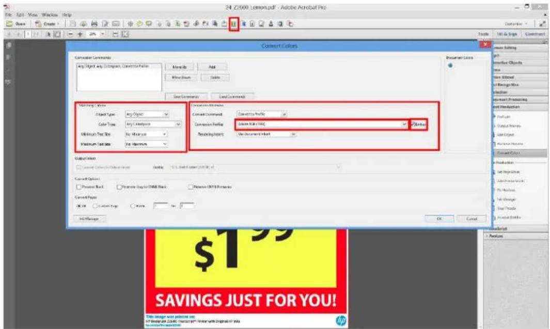The width and height of the screenshot is (550, 329).
Task: Click the Cancel button
Action: point(472,218)
